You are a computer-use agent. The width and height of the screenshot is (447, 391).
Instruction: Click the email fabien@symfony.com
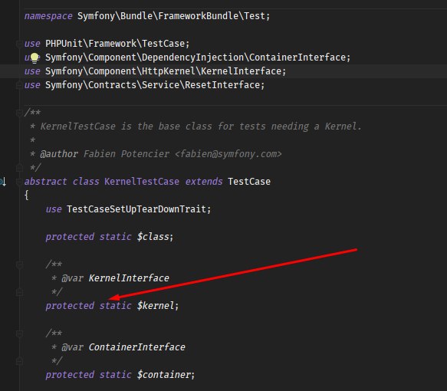pyautogui.click(x=228, y=154)
